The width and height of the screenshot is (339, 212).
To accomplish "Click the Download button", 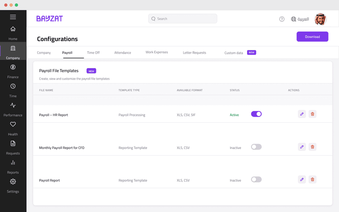I will point(312,37).
